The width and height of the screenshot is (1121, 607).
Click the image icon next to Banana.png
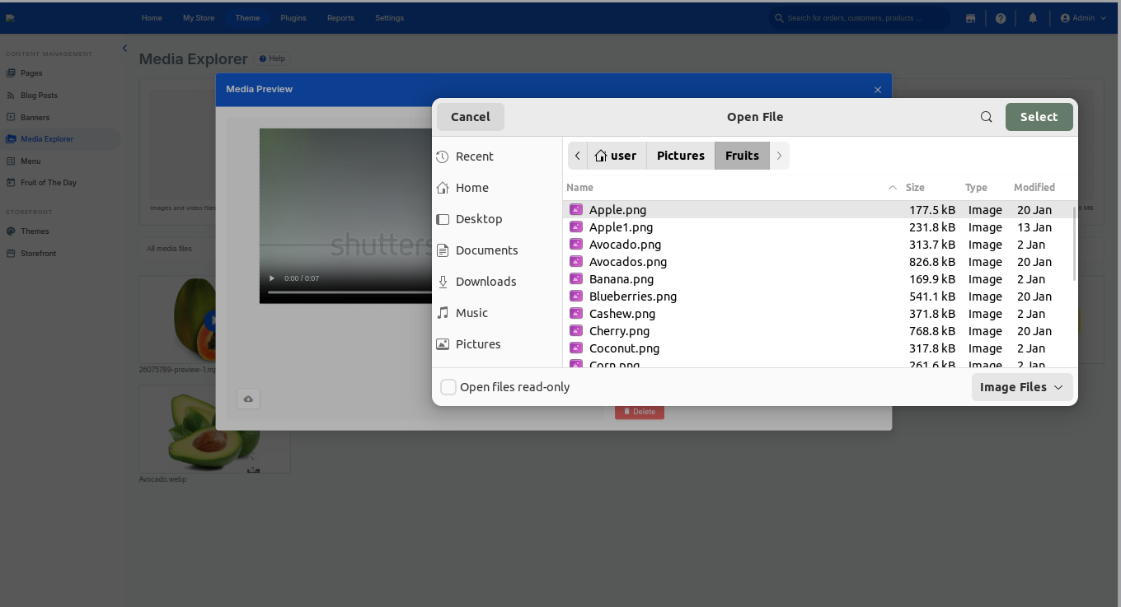click(576, 279)
